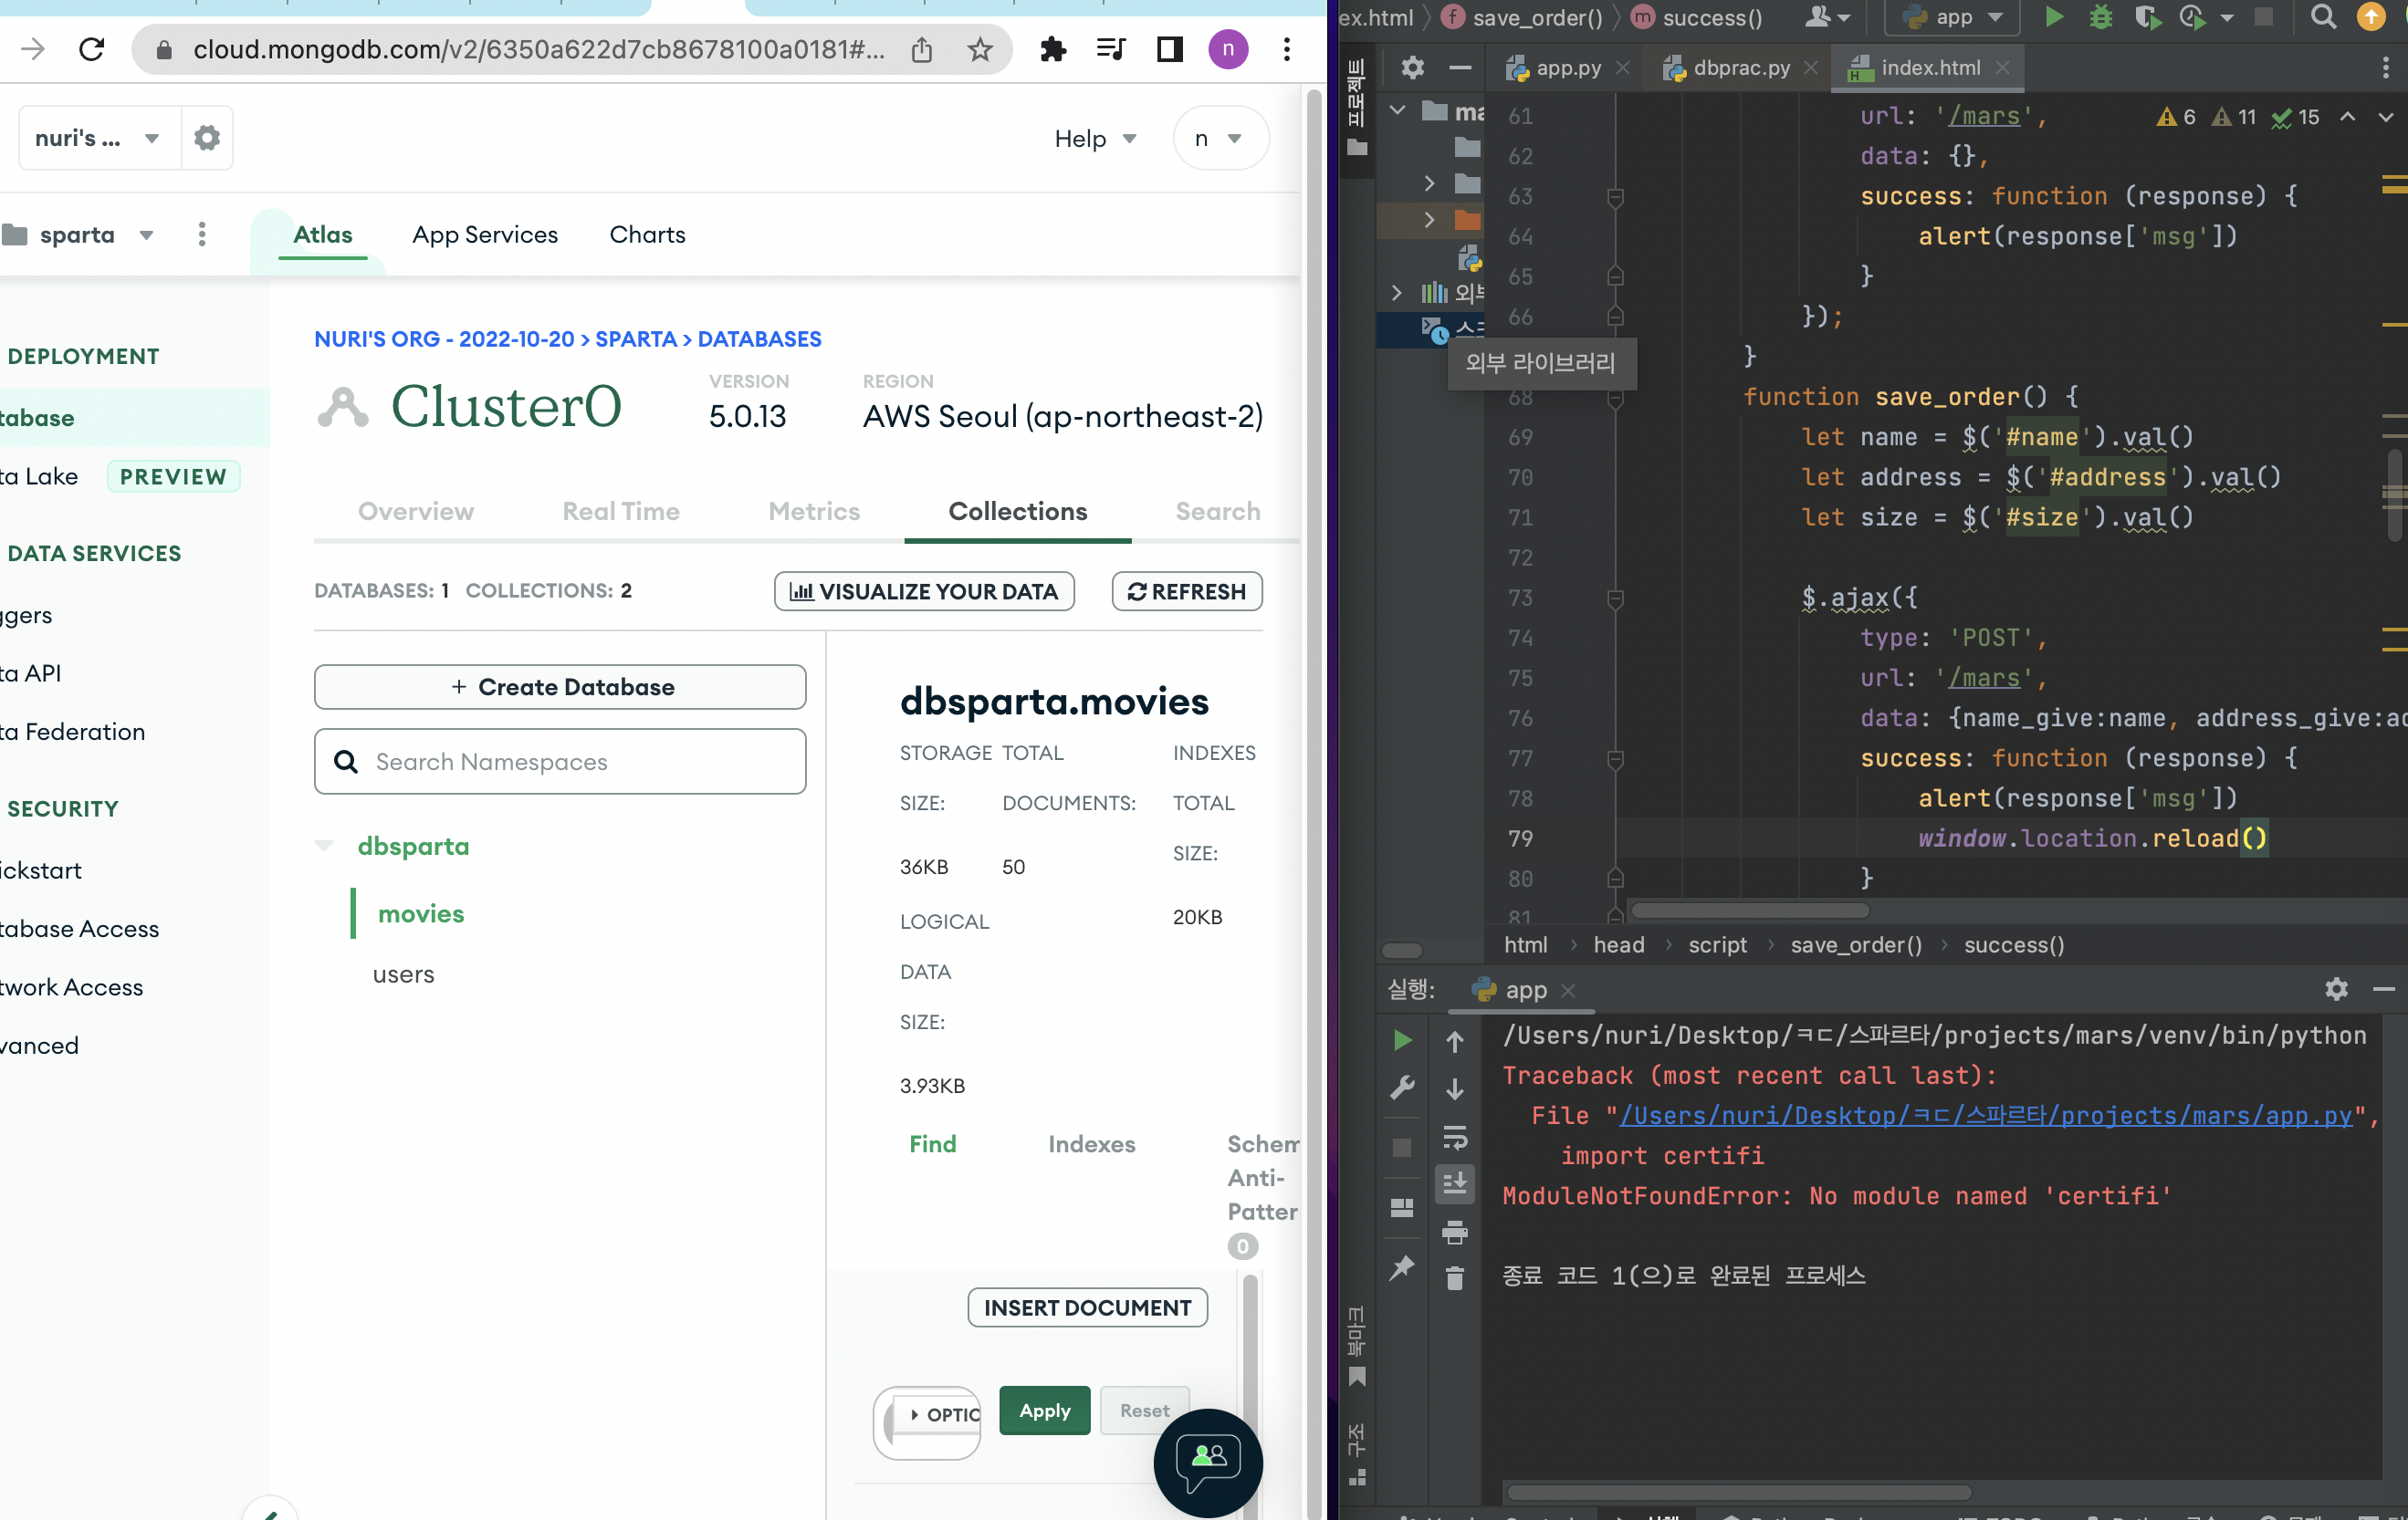Debug the app configuration in PyCharm

(x=2101, y=17)
